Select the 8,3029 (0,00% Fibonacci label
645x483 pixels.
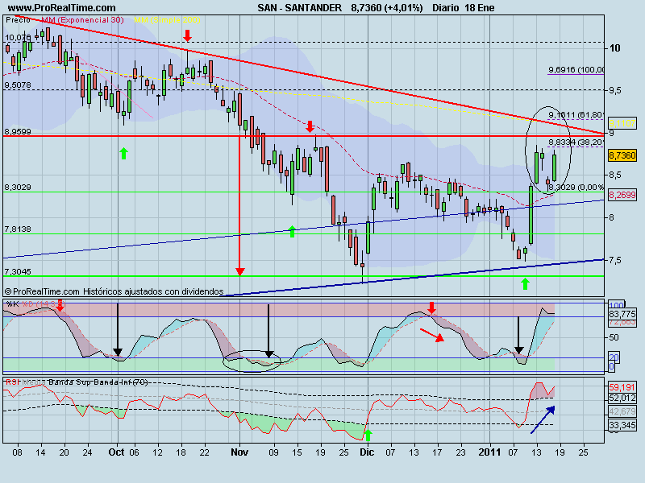pos(576,188)
